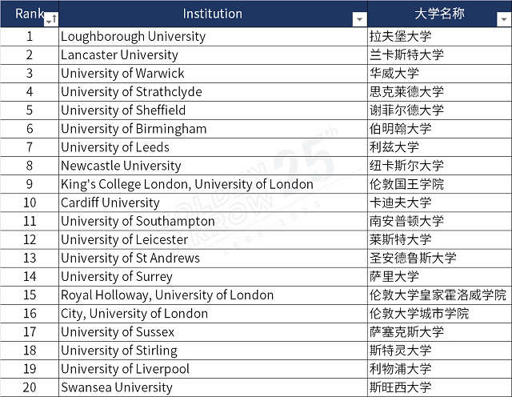512x397 pixels.
Task: Select rank number 15 cell
Action: point(30,295)
